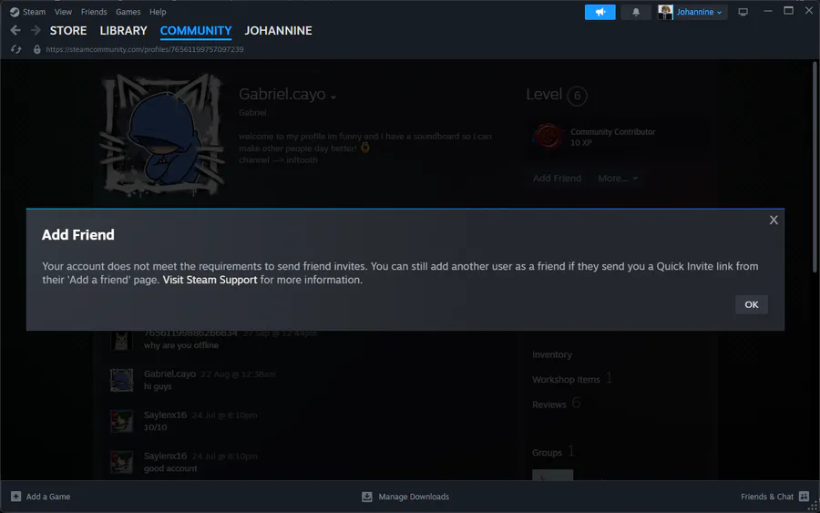Image resolution: width=820 pixels, height=513 pixels.
Task: Click the profile URL in the address bar
Action: pyautogui.click(x=144, y=49)
